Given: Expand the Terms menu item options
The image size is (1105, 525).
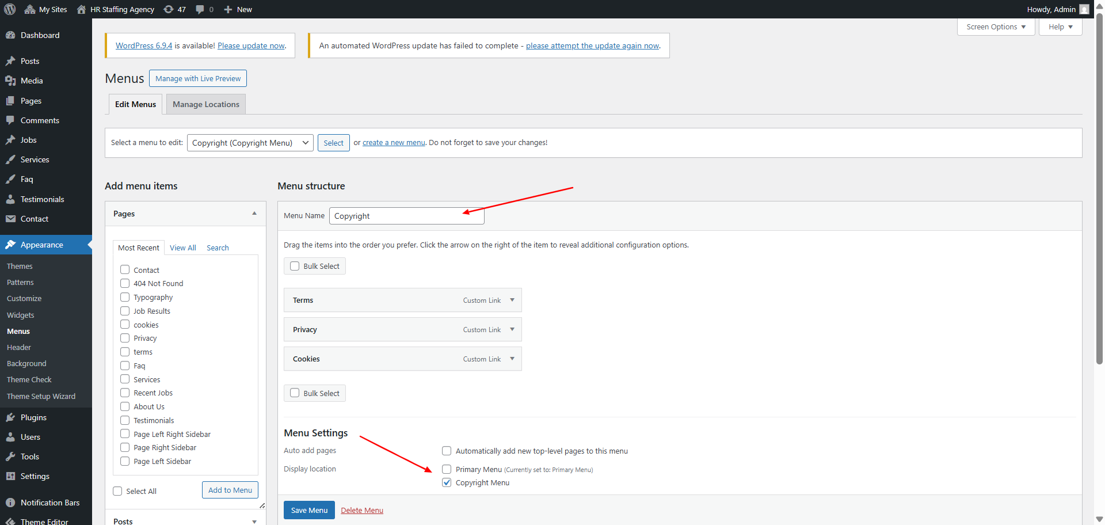Looking at the screenshot, I should (512, 300).
